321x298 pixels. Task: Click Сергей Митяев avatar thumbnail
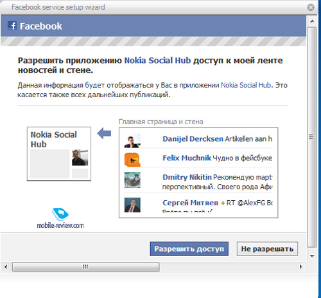132,205
